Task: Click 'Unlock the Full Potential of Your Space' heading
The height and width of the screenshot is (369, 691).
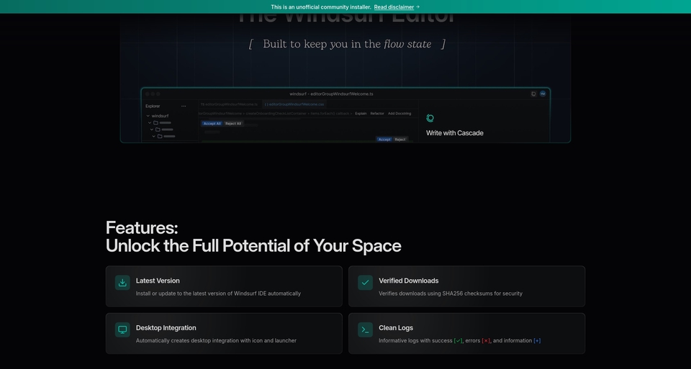Action: (253, 246)
